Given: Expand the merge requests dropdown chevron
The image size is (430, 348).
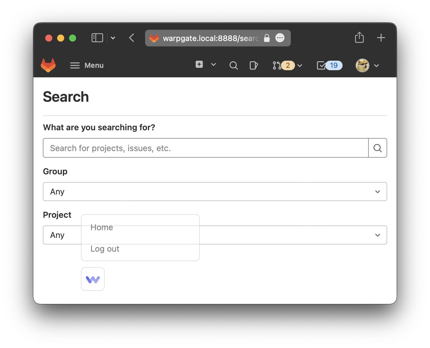Looking at the screenshot, I should click(300, 66).
